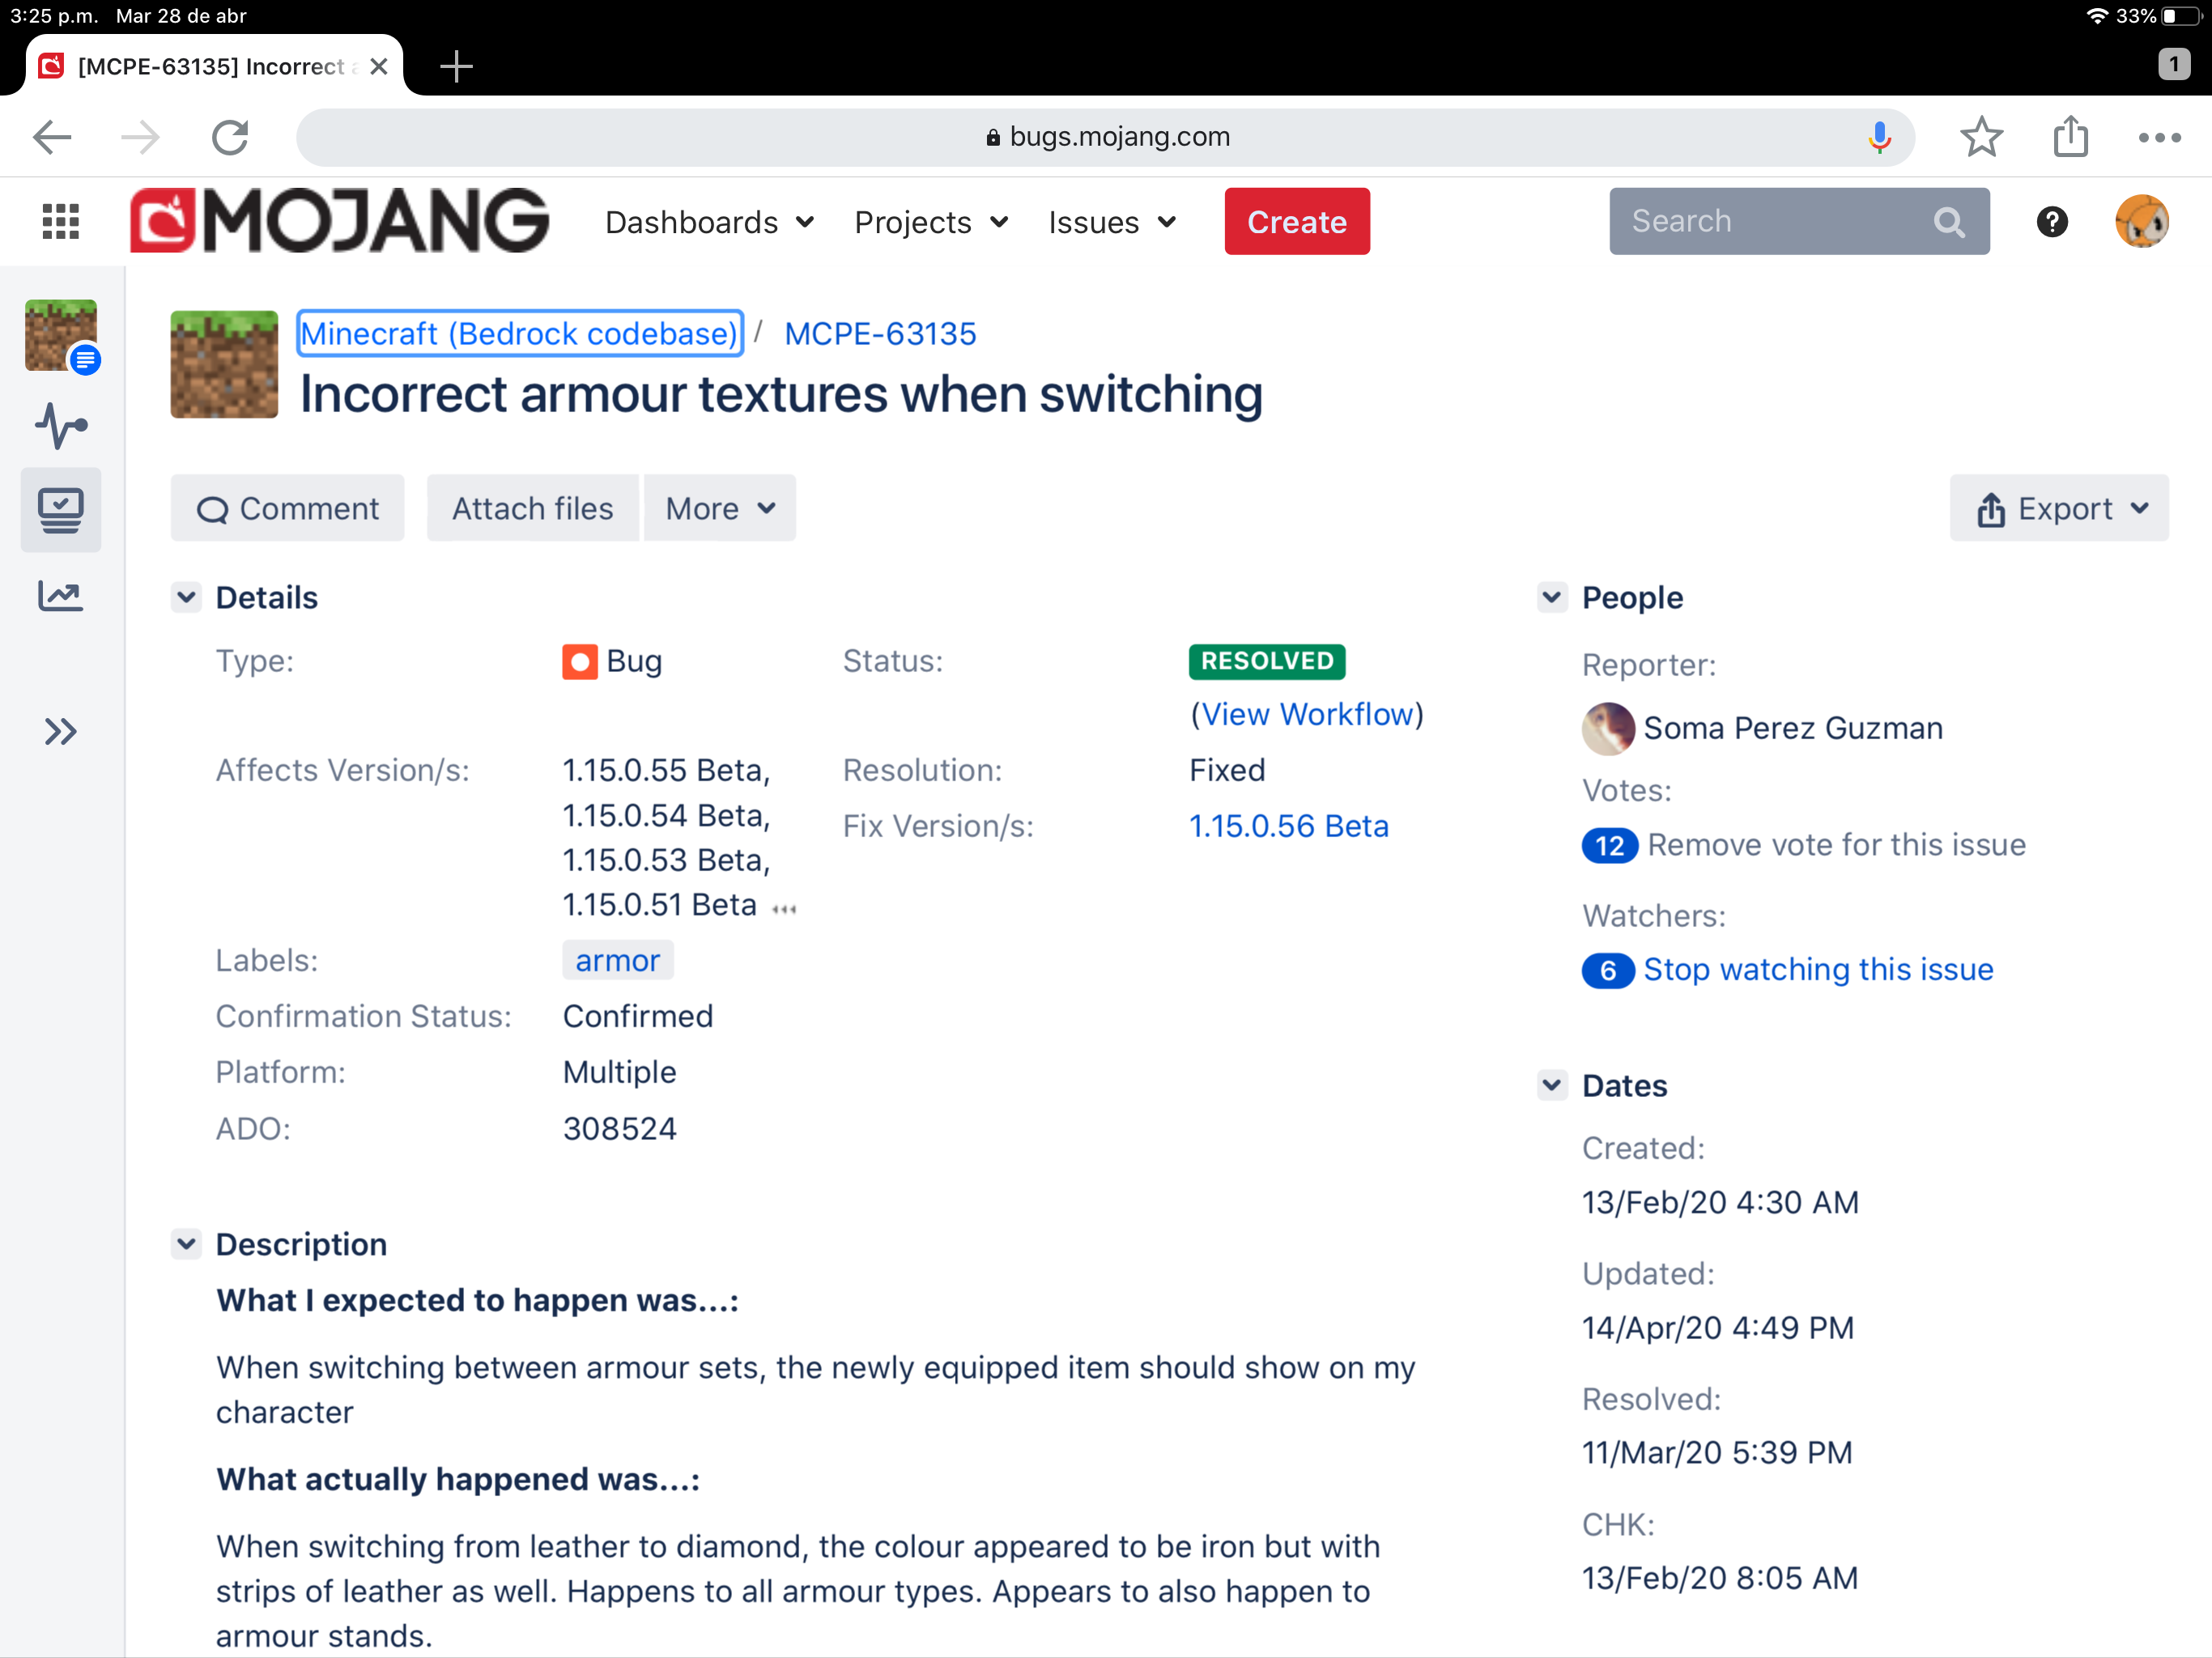Collapse the People section

click(1551, 597)
